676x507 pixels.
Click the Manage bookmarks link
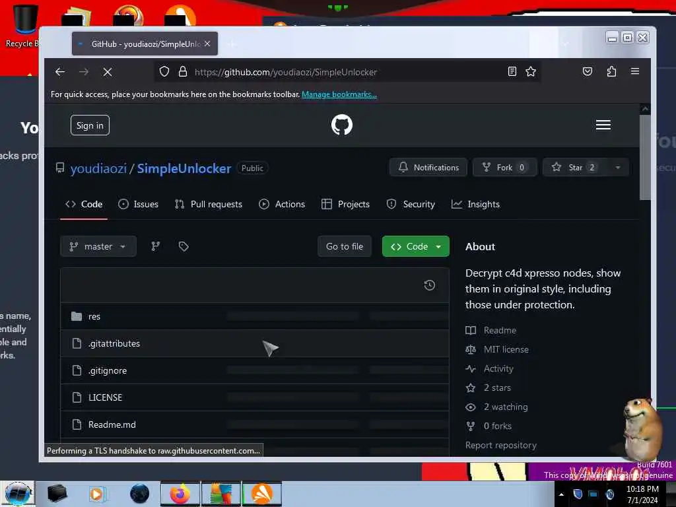(339, 94)
